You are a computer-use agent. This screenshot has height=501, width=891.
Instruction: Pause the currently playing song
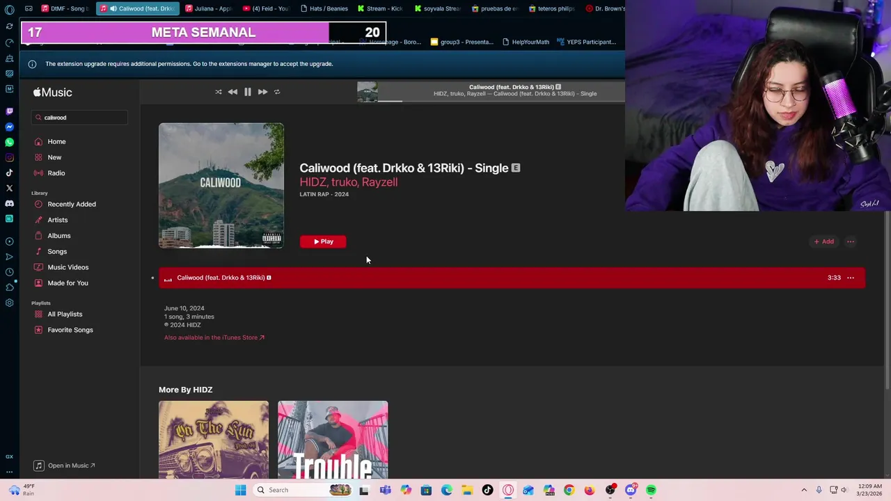tap(248, 92)
